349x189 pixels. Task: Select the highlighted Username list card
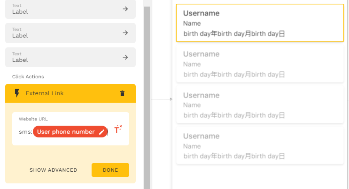coord(260,23)
